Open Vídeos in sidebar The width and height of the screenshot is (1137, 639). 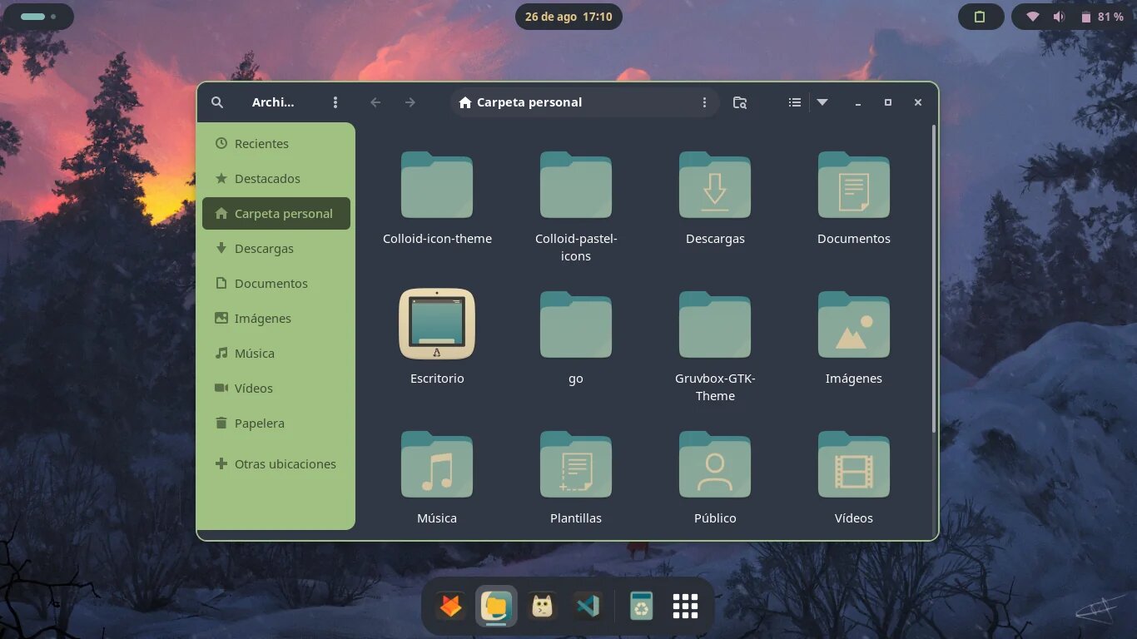click(276, 389)
